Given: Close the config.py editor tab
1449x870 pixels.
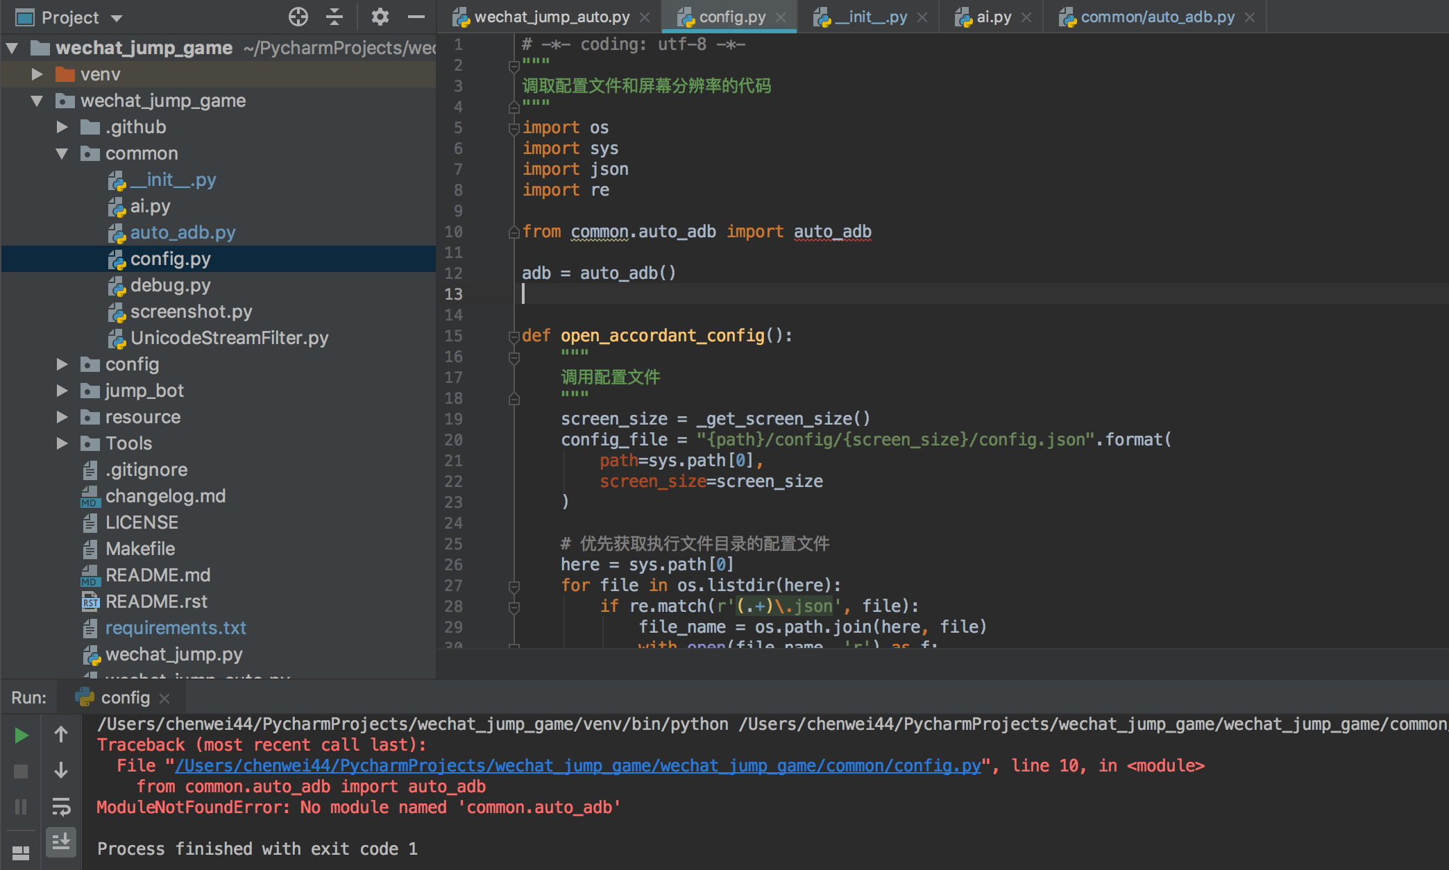Looking at the screenshot, I should tap(781, 17).
